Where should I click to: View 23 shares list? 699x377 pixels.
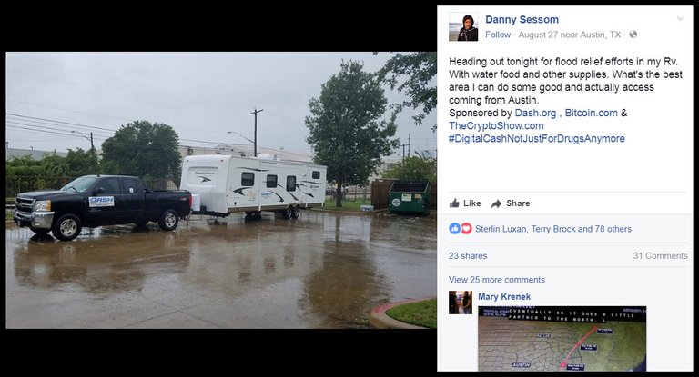(468, 255)
